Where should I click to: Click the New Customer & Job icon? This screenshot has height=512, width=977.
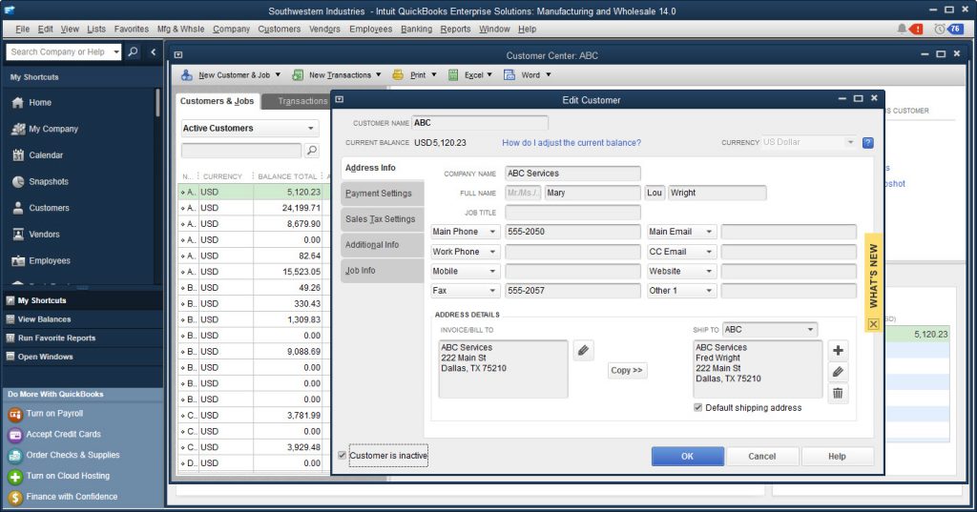186,74
